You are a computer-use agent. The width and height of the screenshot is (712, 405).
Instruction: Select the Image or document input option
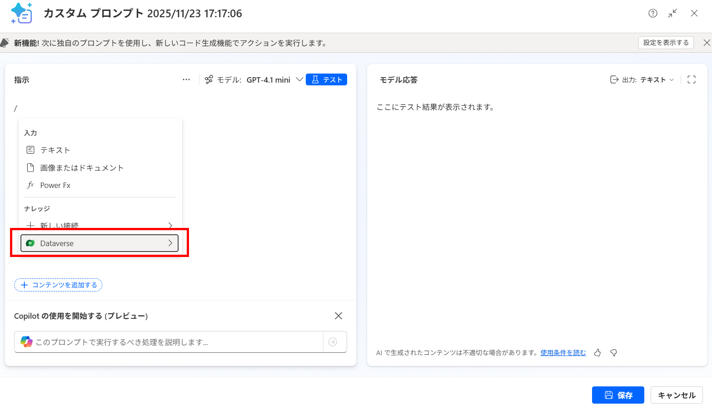coord(100,168)
